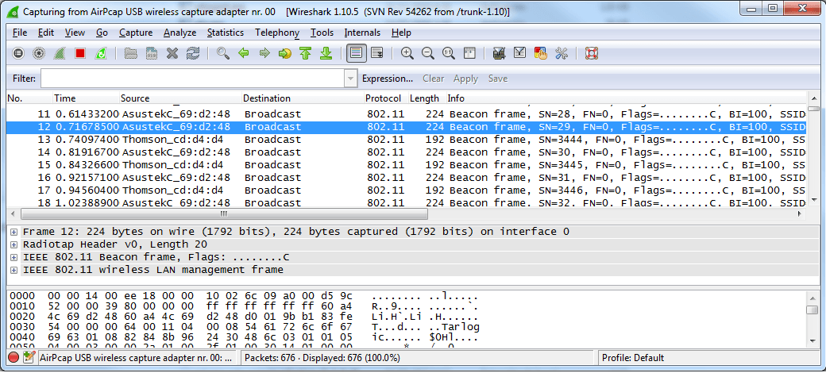
Task: Open the capture interfaces list icon
Action: 18,53
